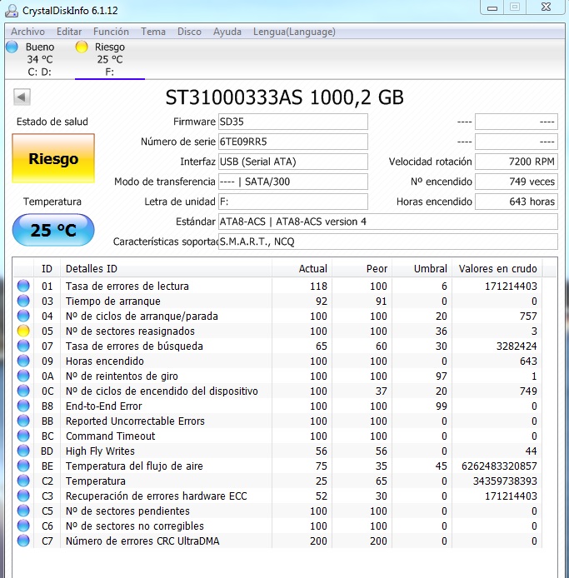Click the Estándar ATA8-ACS field

click(x=388, y=222)
